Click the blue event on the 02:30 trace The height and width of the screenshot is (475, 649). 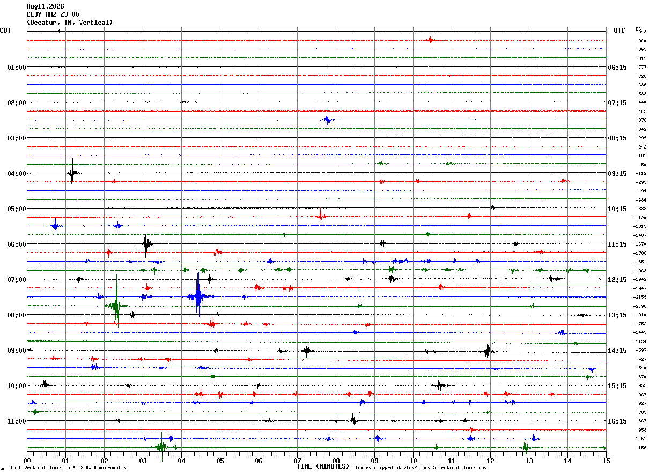(x=327, y=120)
